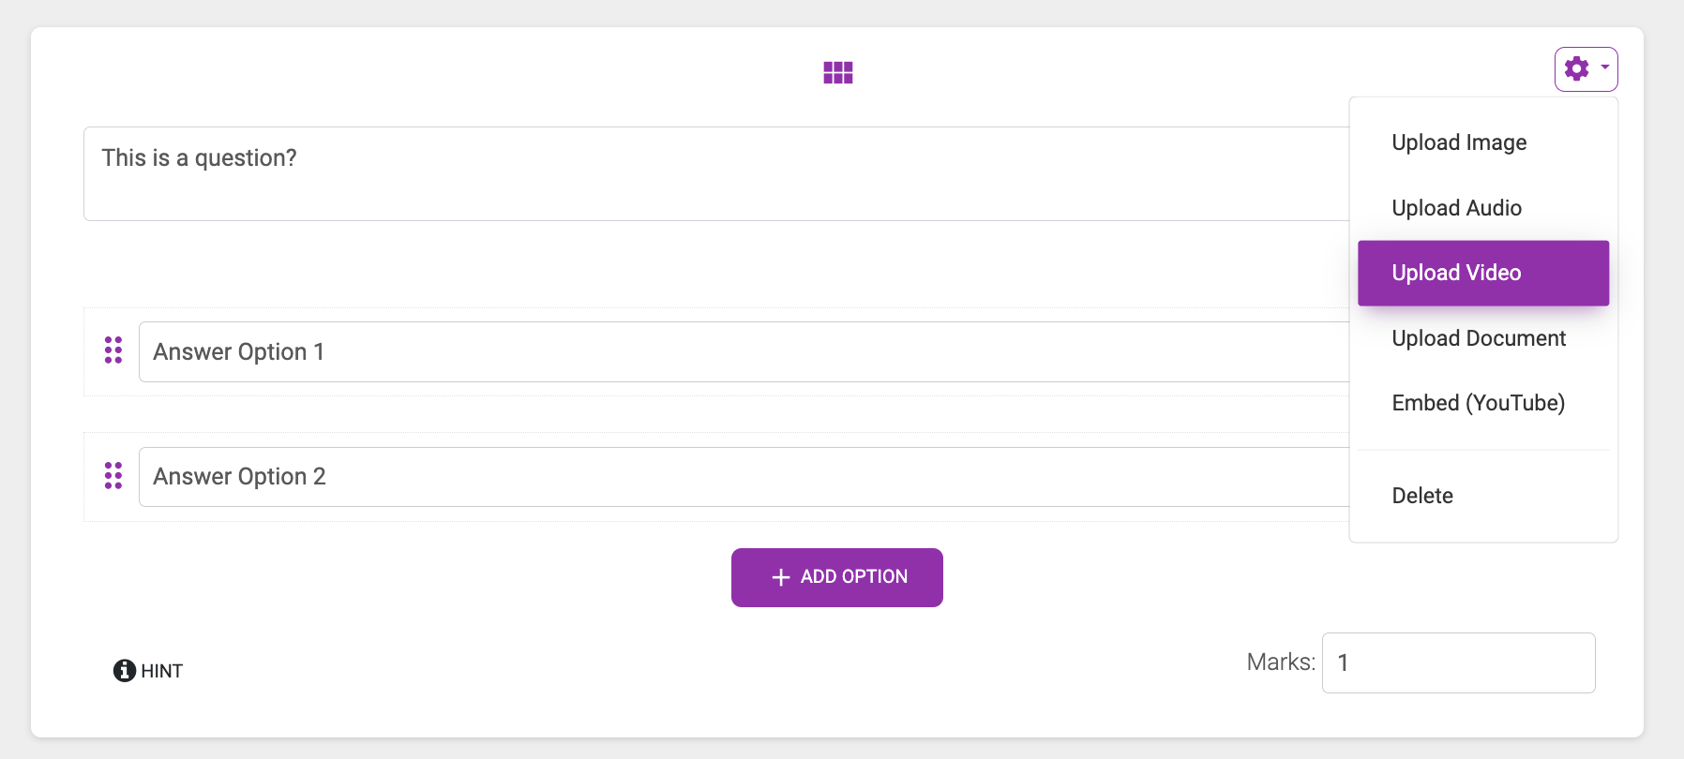Click the drag handle for Answer Option 2
The height and width of the screenshot is (759, 1684).
[113, 475]
